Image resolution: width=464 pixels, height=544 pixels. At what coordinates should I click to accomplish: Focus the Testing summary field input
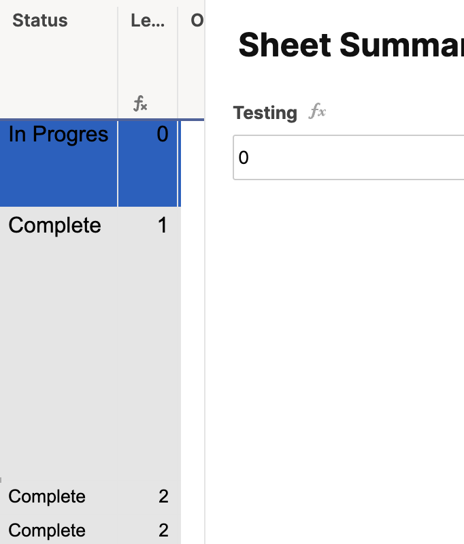pos(348,158)
